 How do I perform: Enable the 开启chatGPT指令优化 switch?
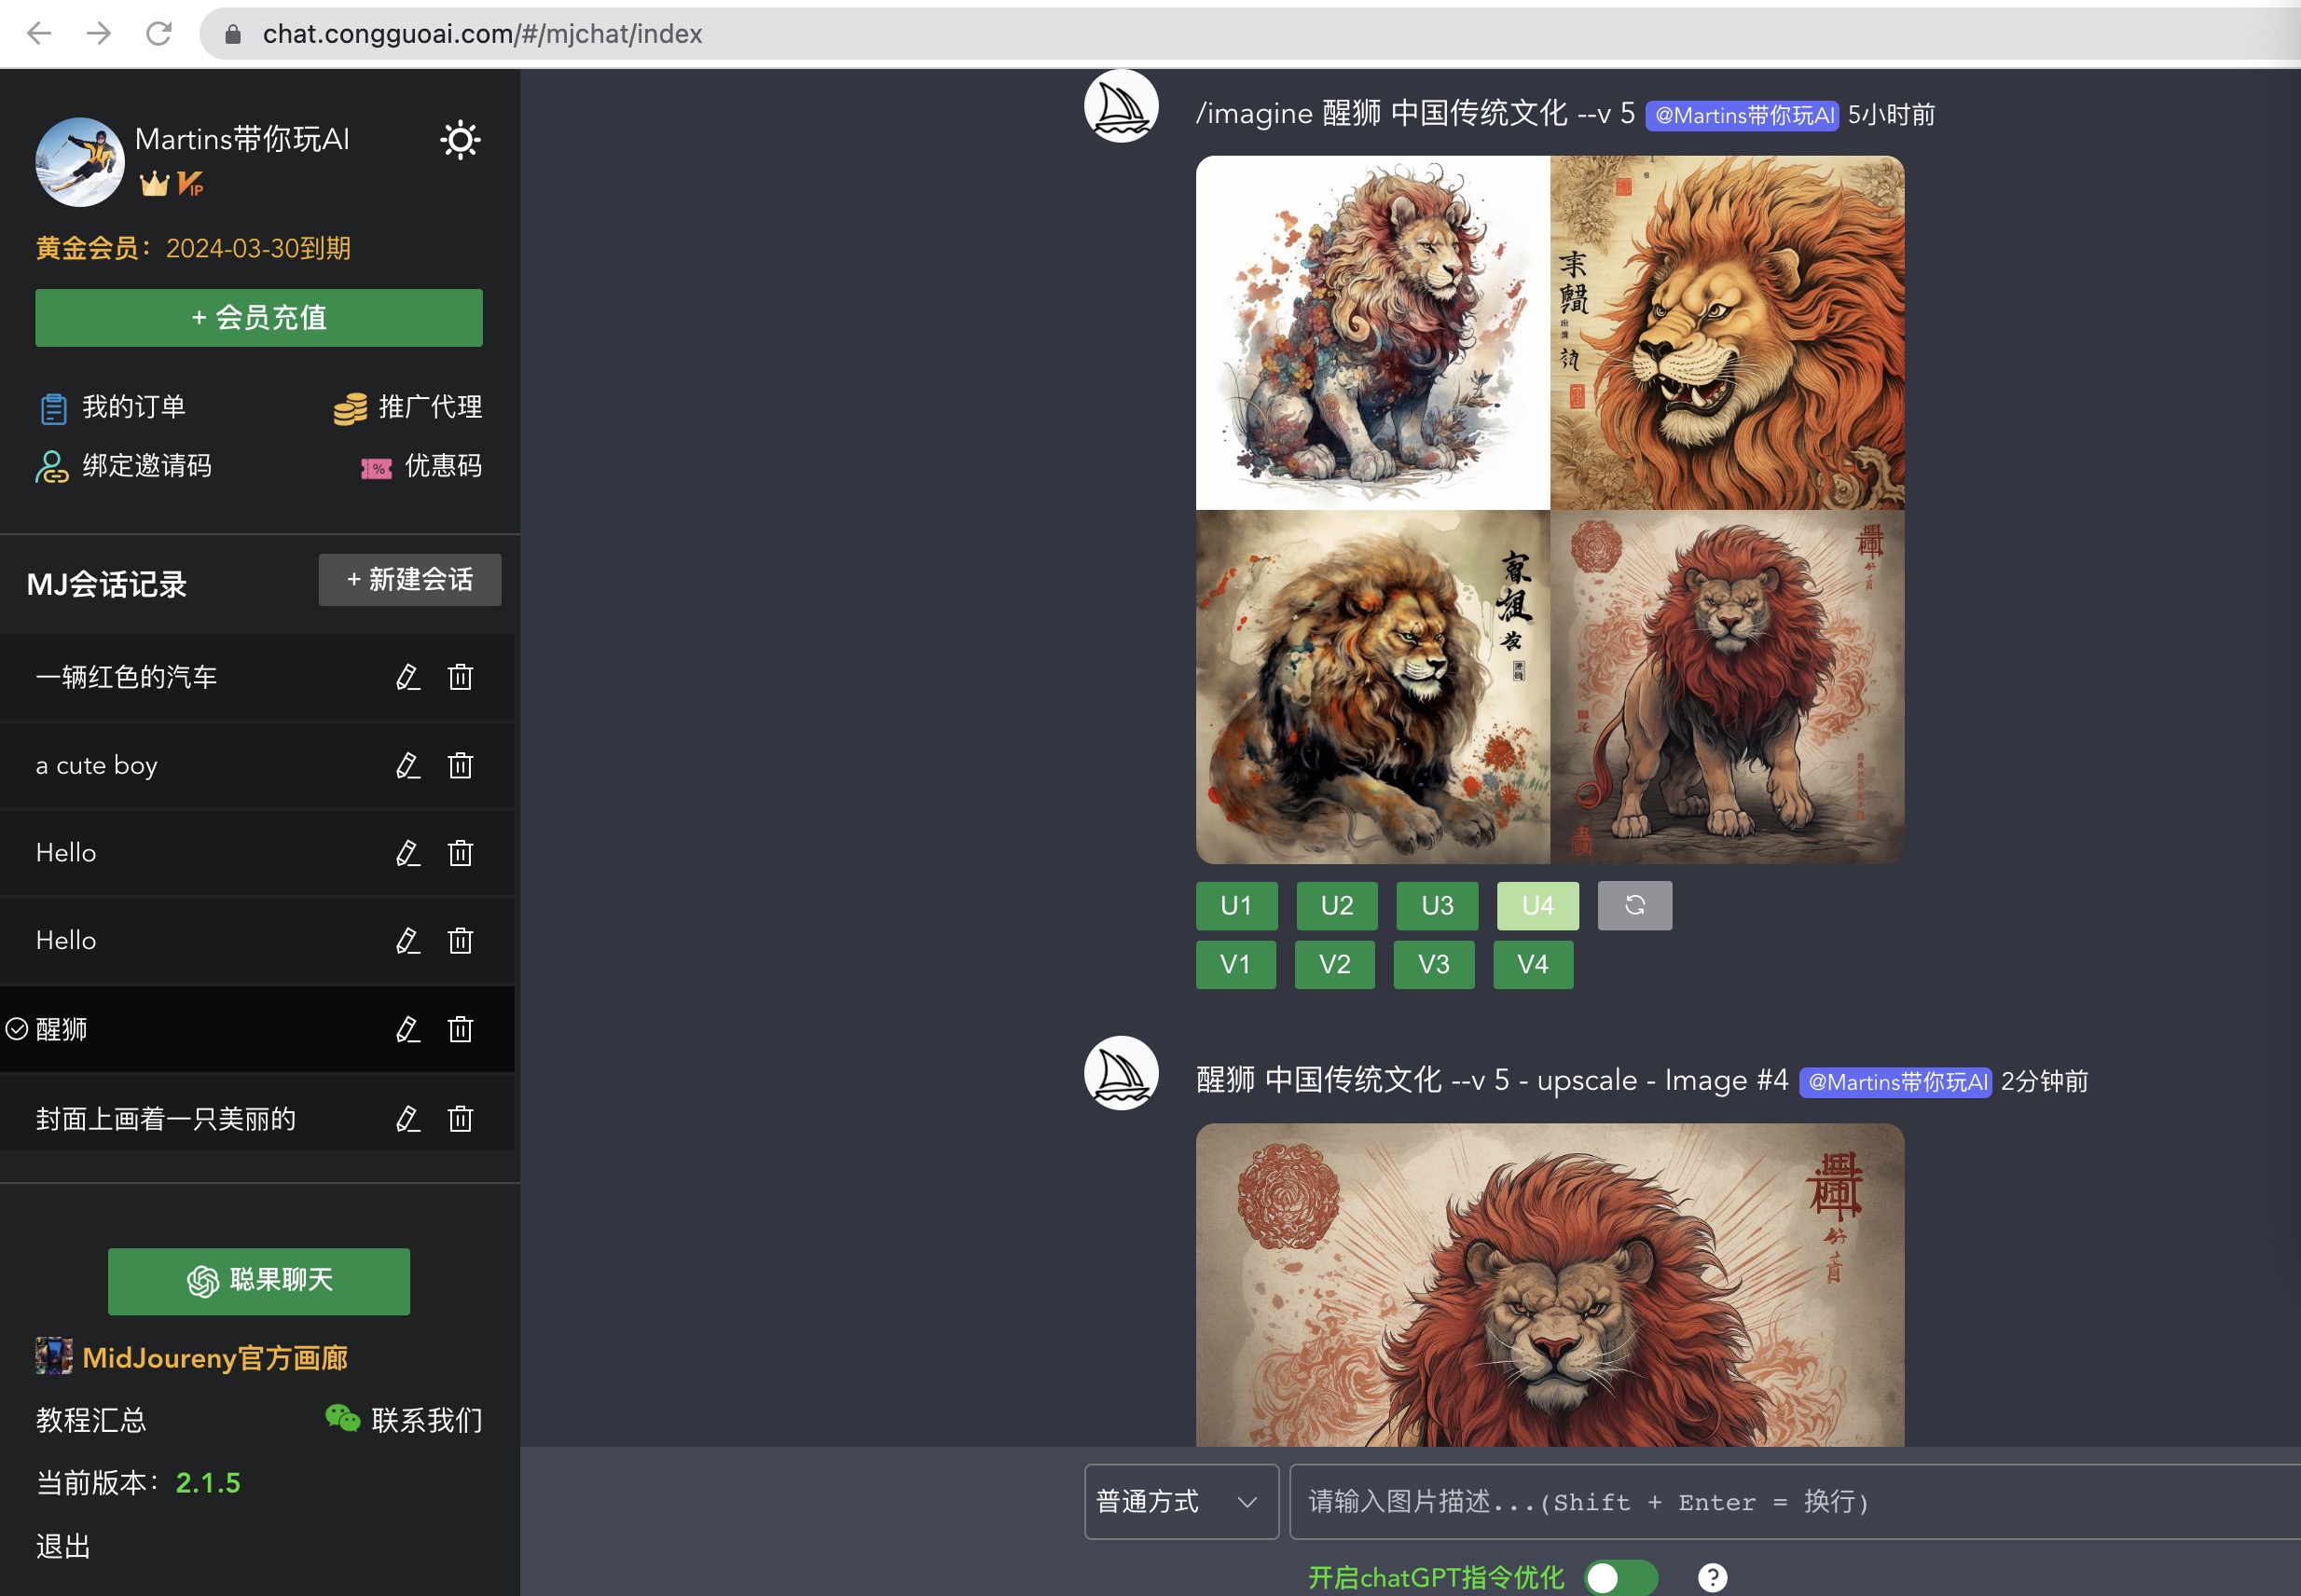[1621, 1577]
